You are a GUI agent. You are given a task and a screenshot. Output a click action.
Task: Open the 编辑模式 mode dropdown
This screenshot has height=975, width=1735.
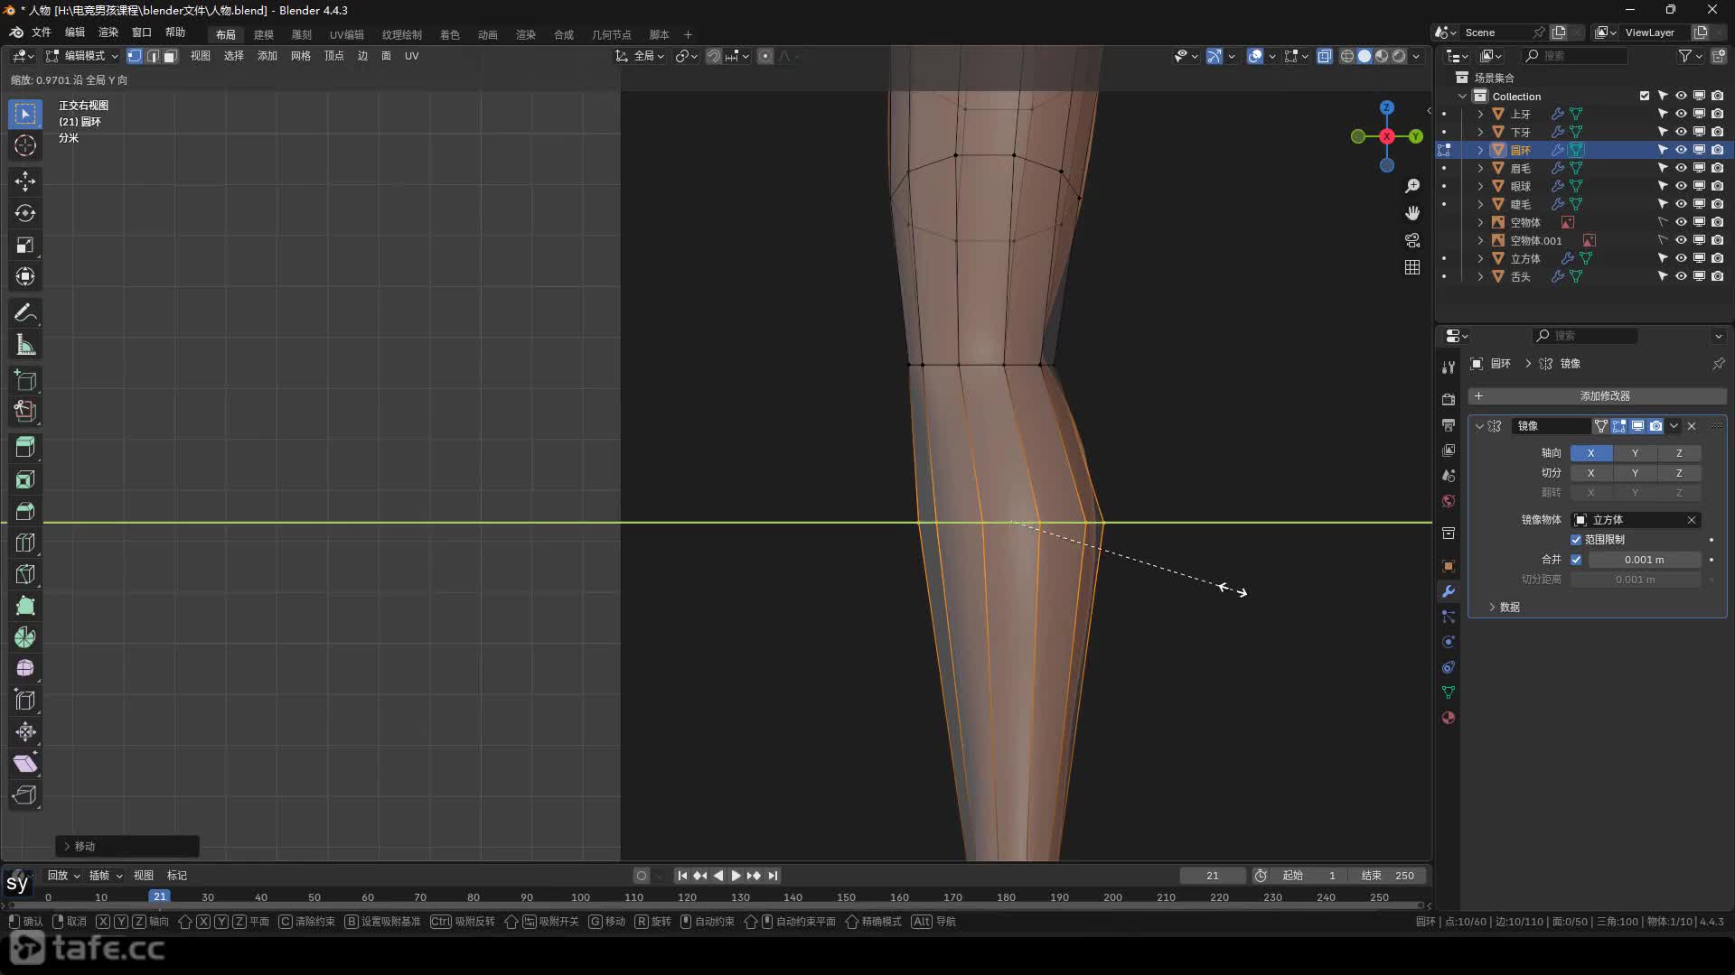pyautogui.click(x=83, y=56)
